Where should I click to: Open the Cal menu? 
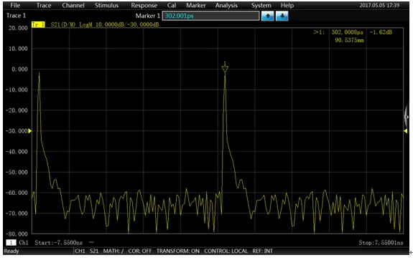point(172,5)
